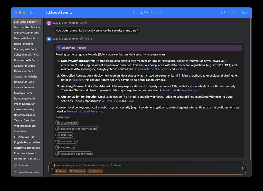The height and width of the screenshot is (191, 263).
Task: Select News with Functions conversation
Action: click(x=27, y=39)
